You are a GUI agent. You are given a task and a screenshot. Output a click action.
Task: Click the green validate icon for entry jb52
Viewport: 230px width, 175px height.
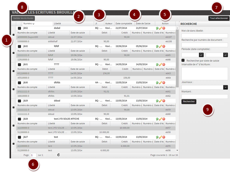pyautogui.click(x=157, y=28)
